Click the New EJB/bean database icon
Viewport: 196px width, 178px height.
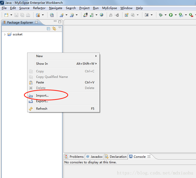click(38, 15)
